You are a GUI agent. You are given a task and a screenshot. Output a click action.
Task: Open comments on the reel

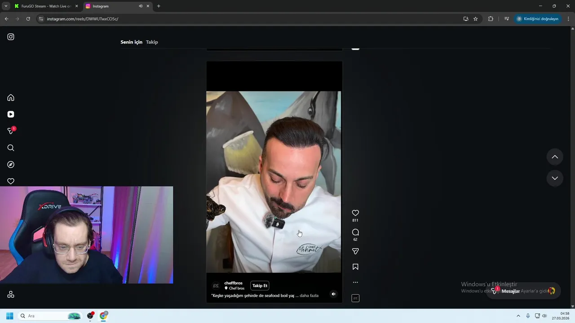(355, 232)
